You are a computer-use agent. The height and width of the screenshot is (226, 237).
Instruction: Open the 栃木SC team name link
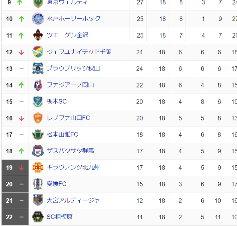pos(57,101)
